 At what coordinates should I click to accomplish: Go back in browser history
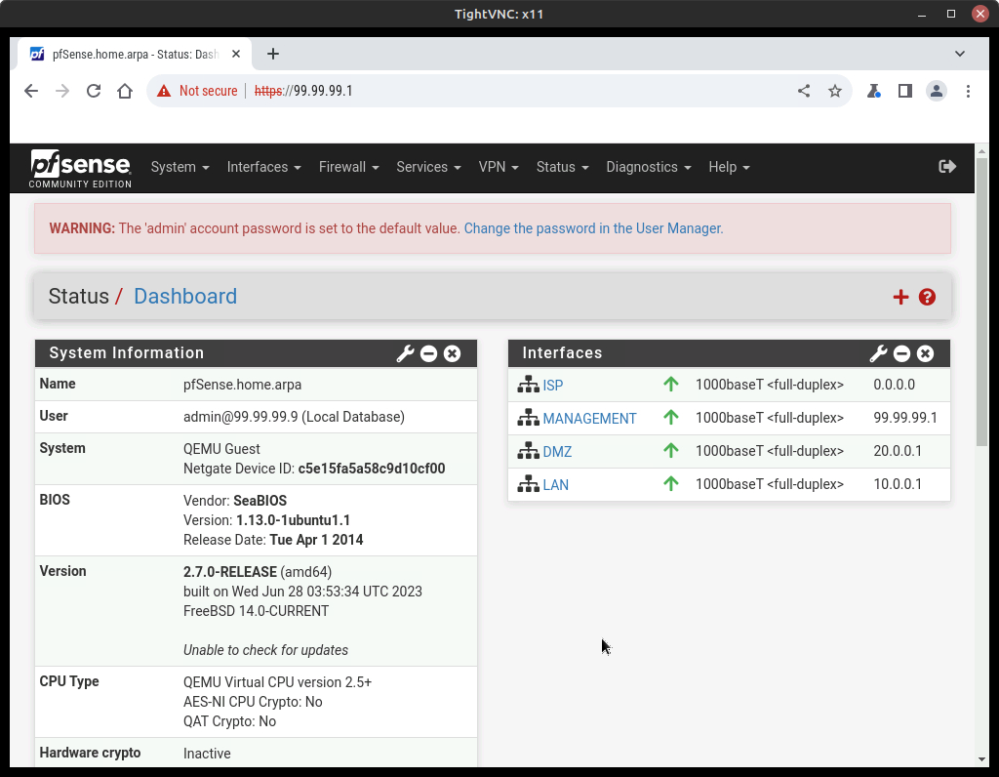31,91
